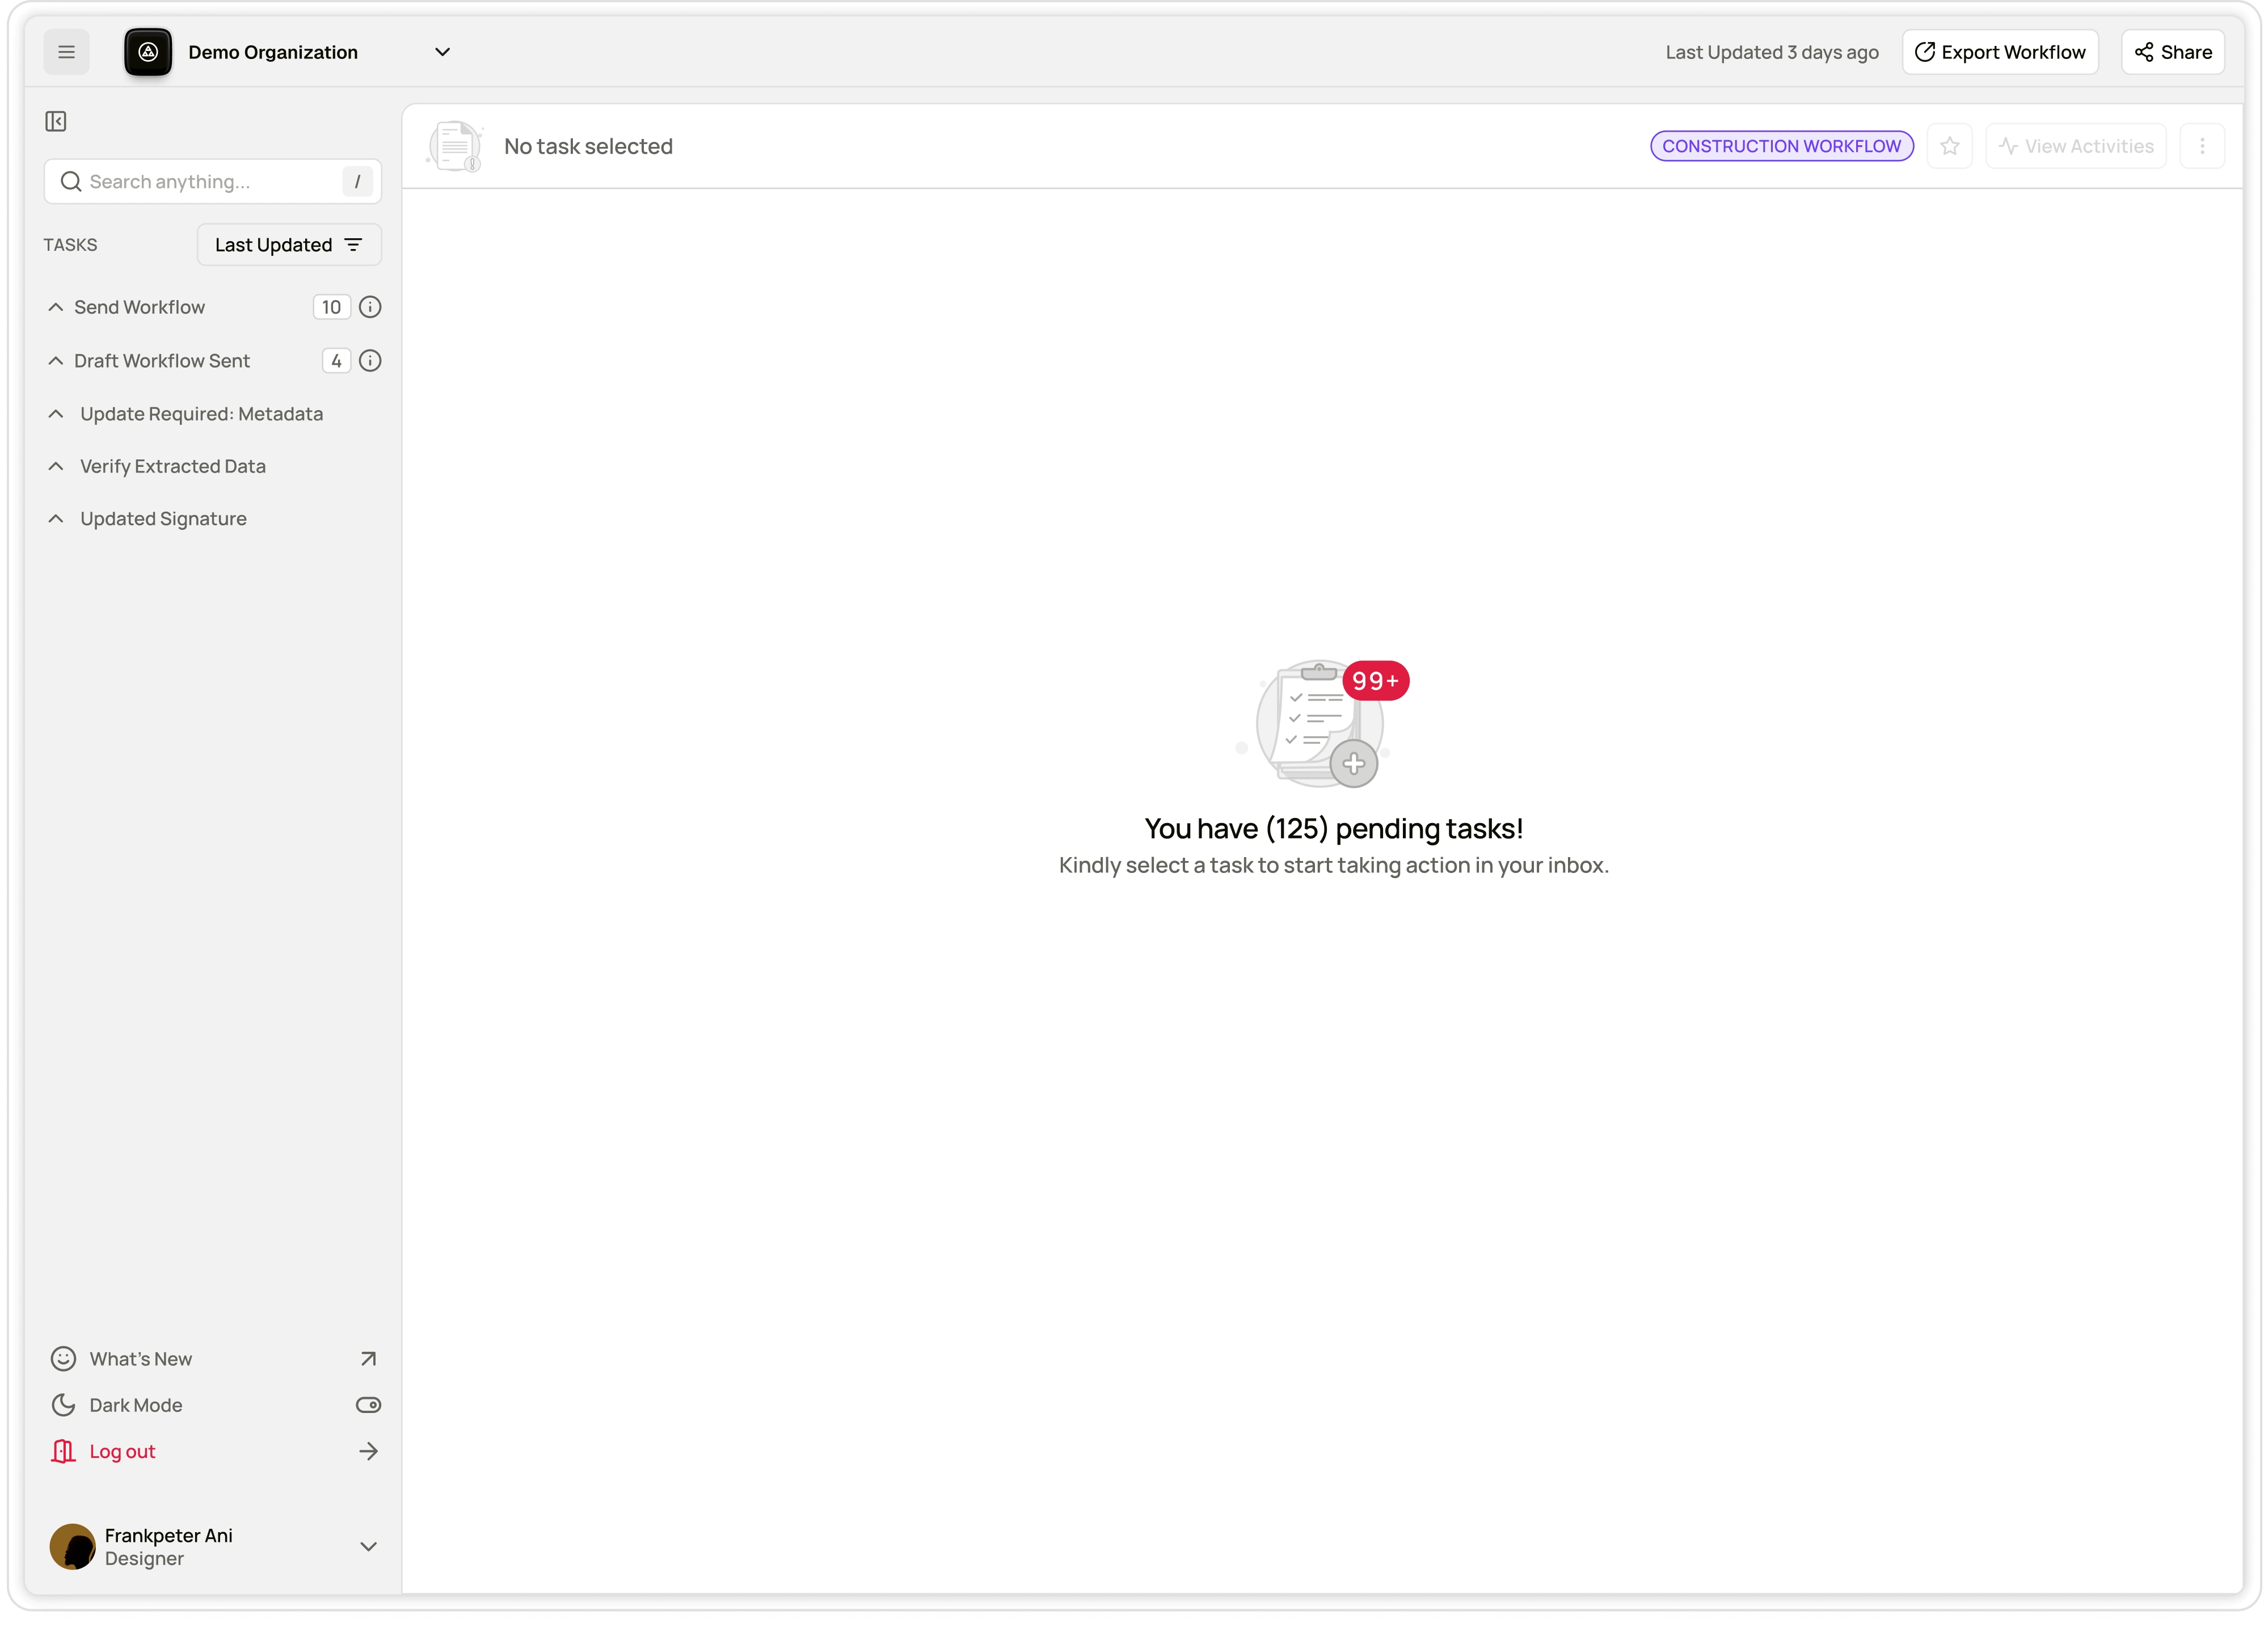Open What's New link

click(141, 1358)
